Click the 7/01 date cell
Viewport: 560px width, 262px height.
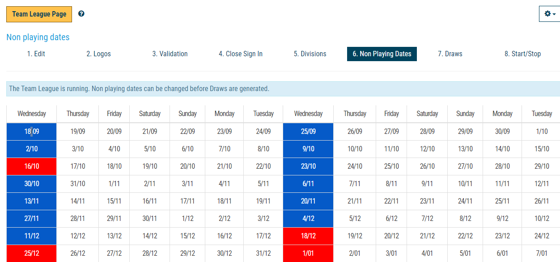[x=542, y=254]
